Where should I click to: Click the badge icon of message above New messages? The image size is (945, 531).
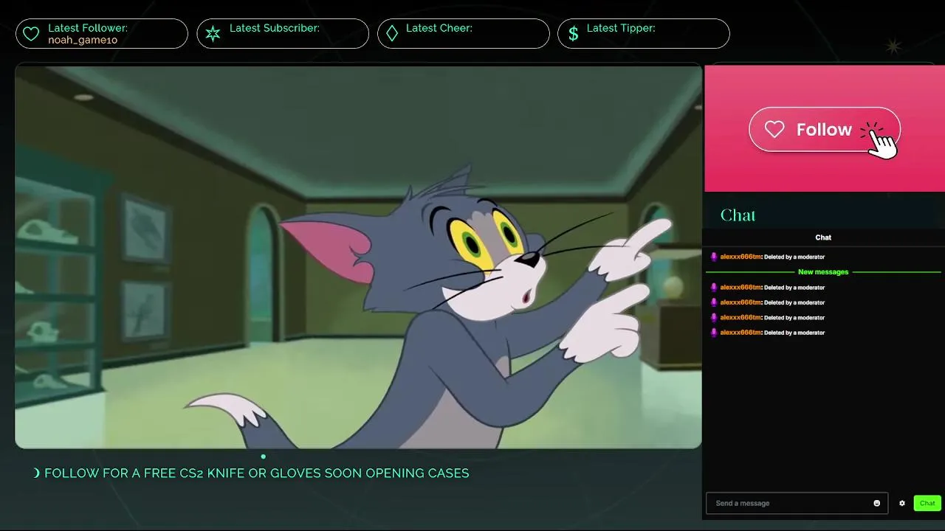[x=714, y=257]
